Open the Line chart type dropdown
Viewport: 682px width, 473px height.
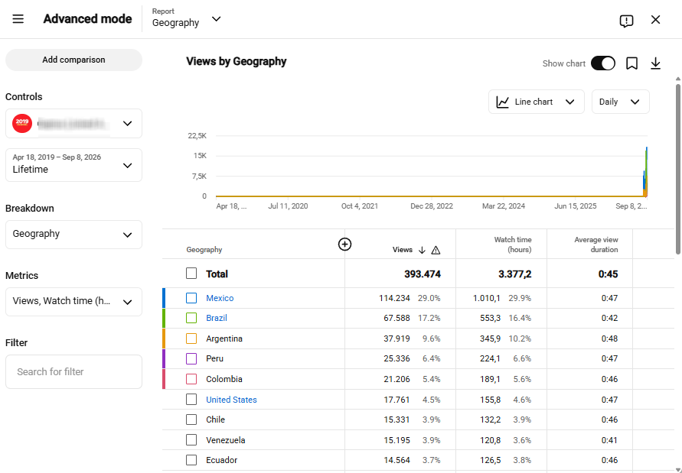click(x=537, y=102)
